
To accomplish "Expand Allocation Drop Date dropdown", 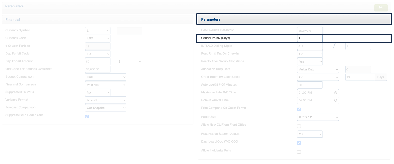I will [318, 69].
